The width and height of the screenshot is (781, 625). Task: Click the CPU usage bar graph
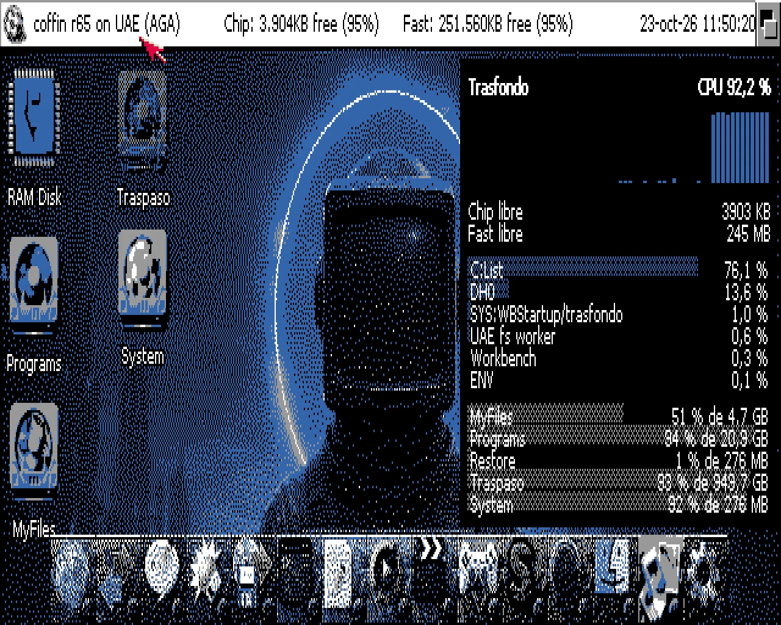[x=695, y=146]
